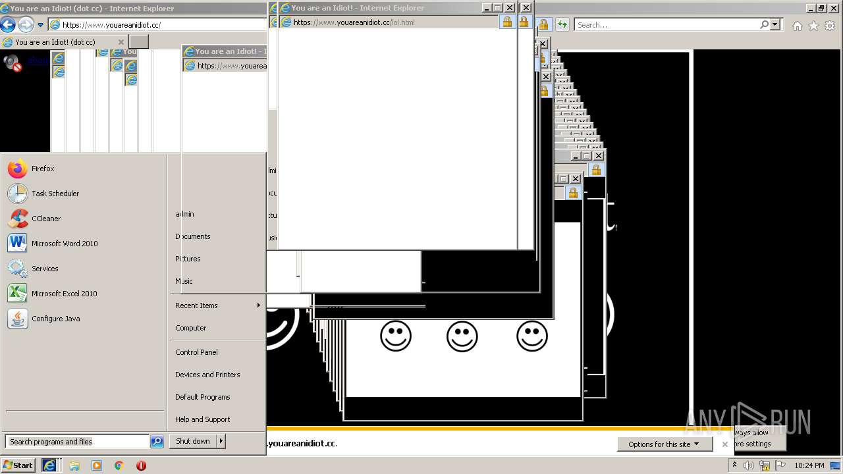The height and width of the screenshot is (474, 843).
Task: Open Windows Media Player from the taskbar
Action: (x=97, y=465)
